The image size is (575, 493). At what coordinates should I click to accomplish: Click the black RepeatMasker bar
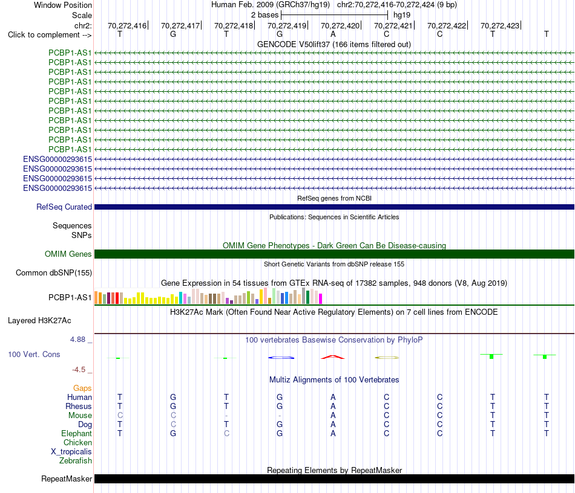tap(334, 478)
